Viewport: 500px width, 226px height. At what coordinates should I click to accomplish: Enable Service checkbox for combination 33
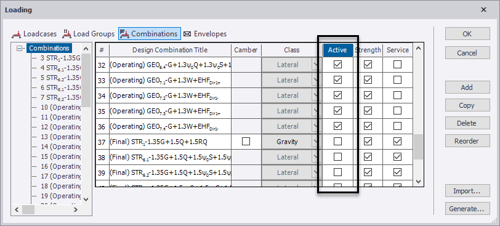point(397,80)
